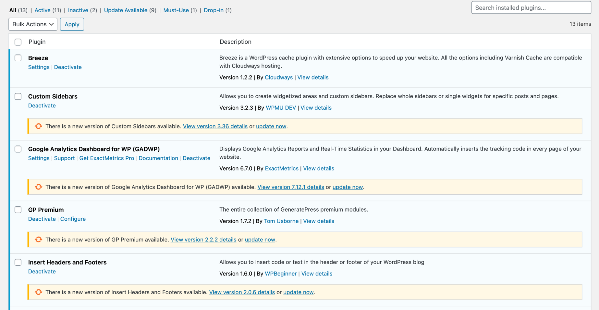The width and height of the screenshot is (599, 310).
Task: Tick the Breeze plugin checkbox
Action: 18,58
